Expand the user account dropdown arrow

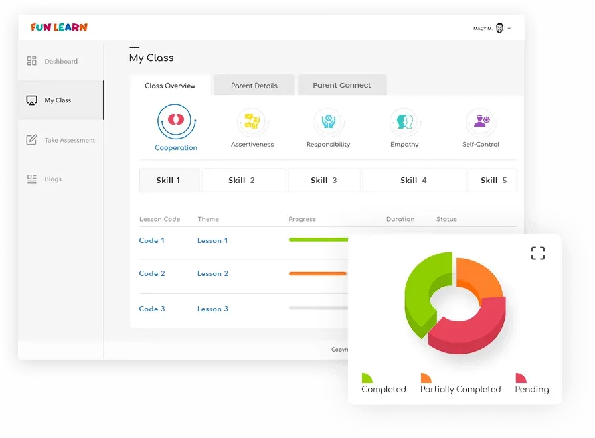point(509,29)
